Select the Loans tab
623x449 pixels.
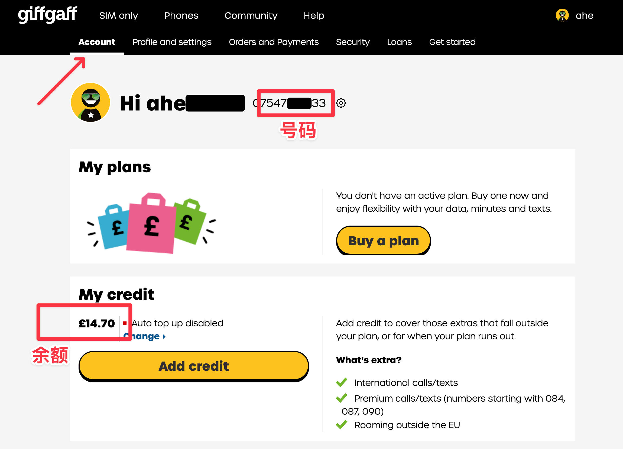(x=399, y=42)
